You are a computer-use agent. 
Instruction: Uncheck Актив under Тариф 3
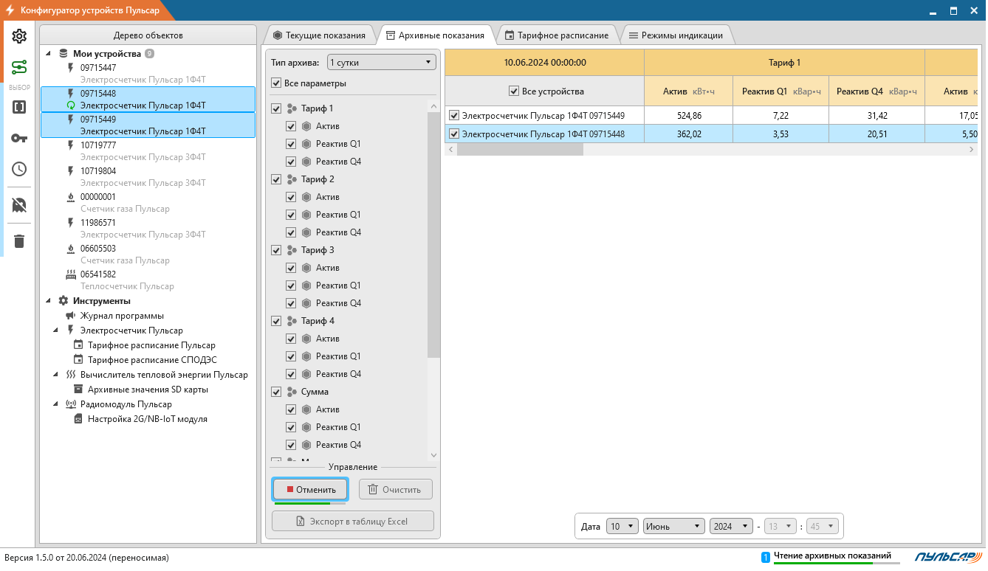tap(291, 268)
